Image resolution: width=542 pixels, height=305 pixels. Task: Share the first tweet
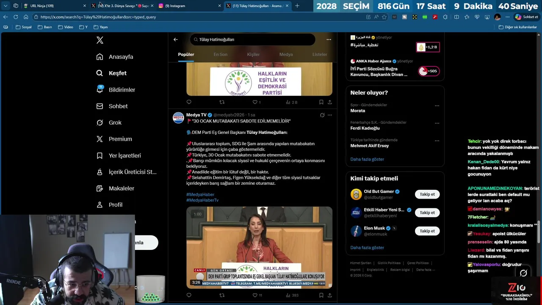pos(329,102)
